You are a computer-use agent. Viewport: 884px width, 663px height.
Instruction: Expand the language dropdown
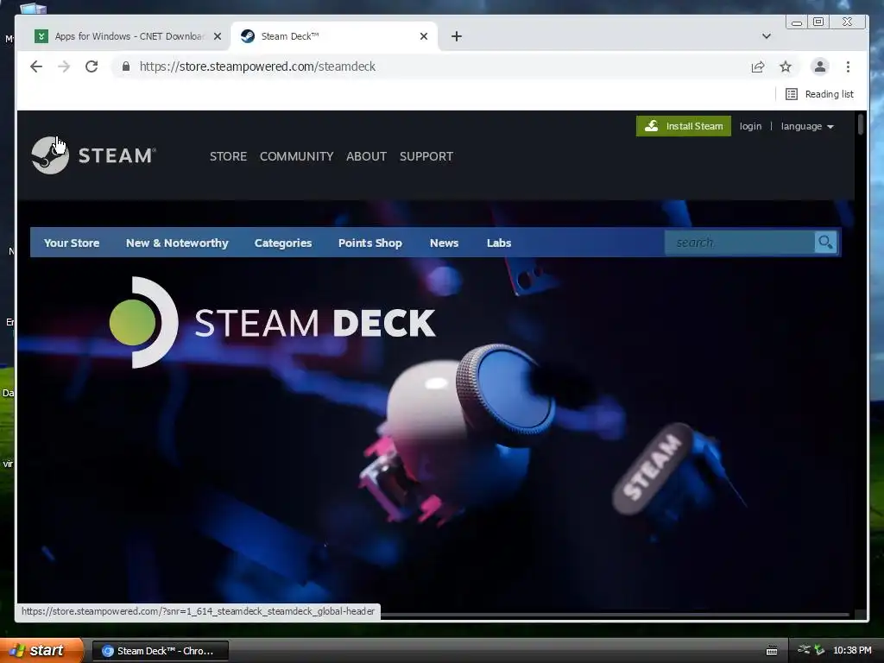pyautogui.click(x=807, y=126)
